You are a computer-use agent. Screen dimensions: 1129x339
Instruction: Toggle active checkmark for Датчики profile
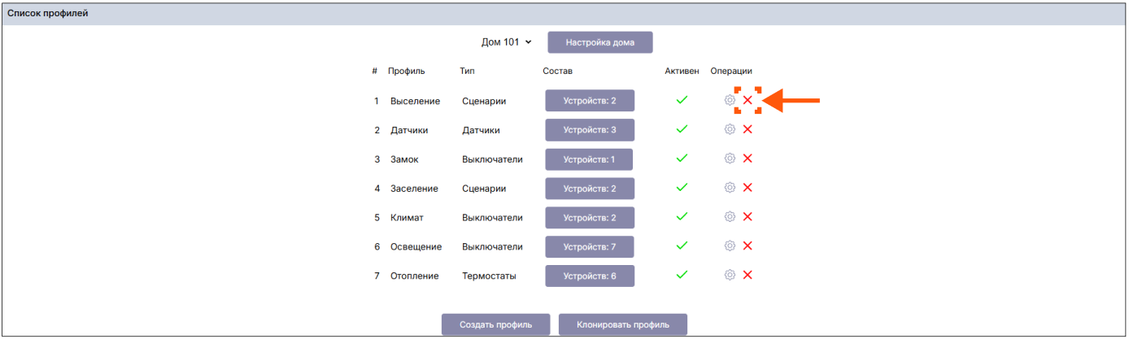[682, 129]
